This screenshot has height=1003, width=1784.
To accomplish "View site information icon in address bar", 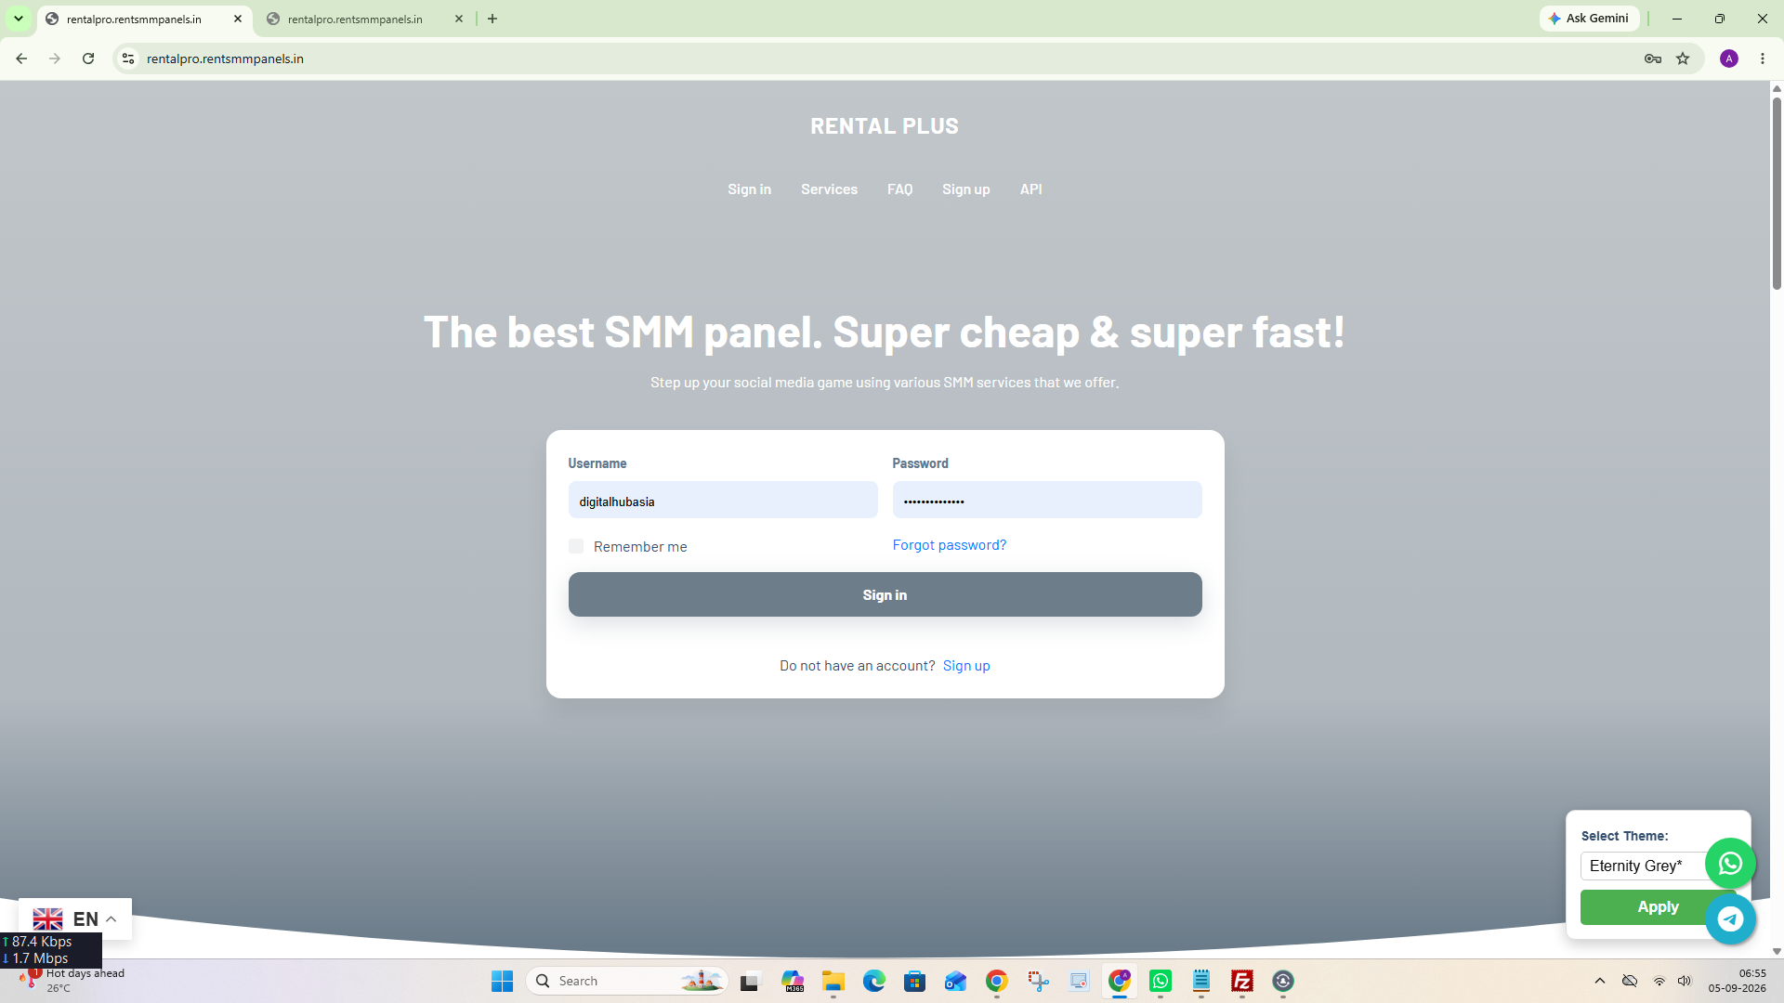I will (128, 59).
